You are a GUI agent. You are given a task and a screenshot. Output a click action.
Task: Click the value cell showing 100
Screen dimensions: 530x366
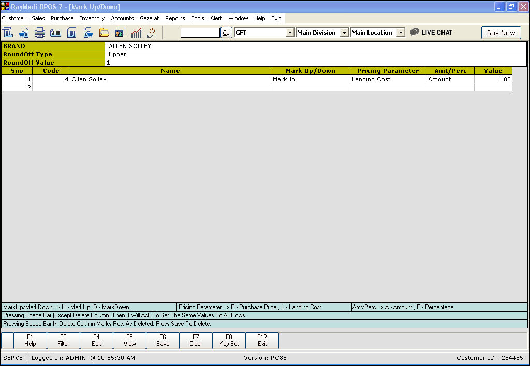[x=493, y=79]
